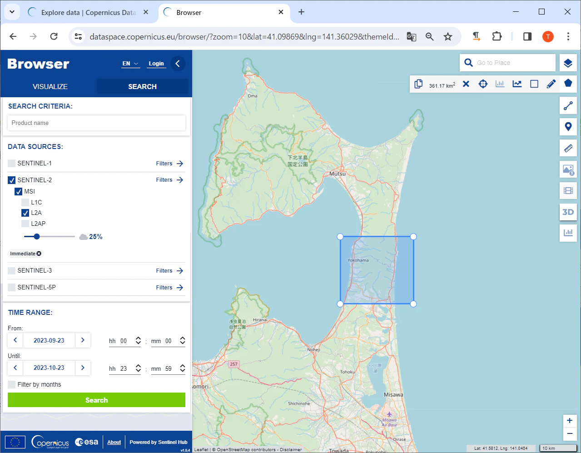Enable the SENTINEL-3 data source

coord(12,270)
